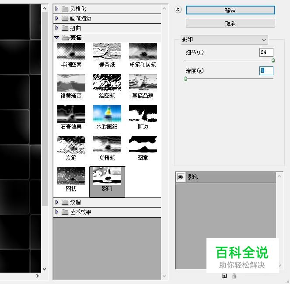Click the preview vertical scrollbar thumb
290x284 pixels.
click(x=44, y=109)
